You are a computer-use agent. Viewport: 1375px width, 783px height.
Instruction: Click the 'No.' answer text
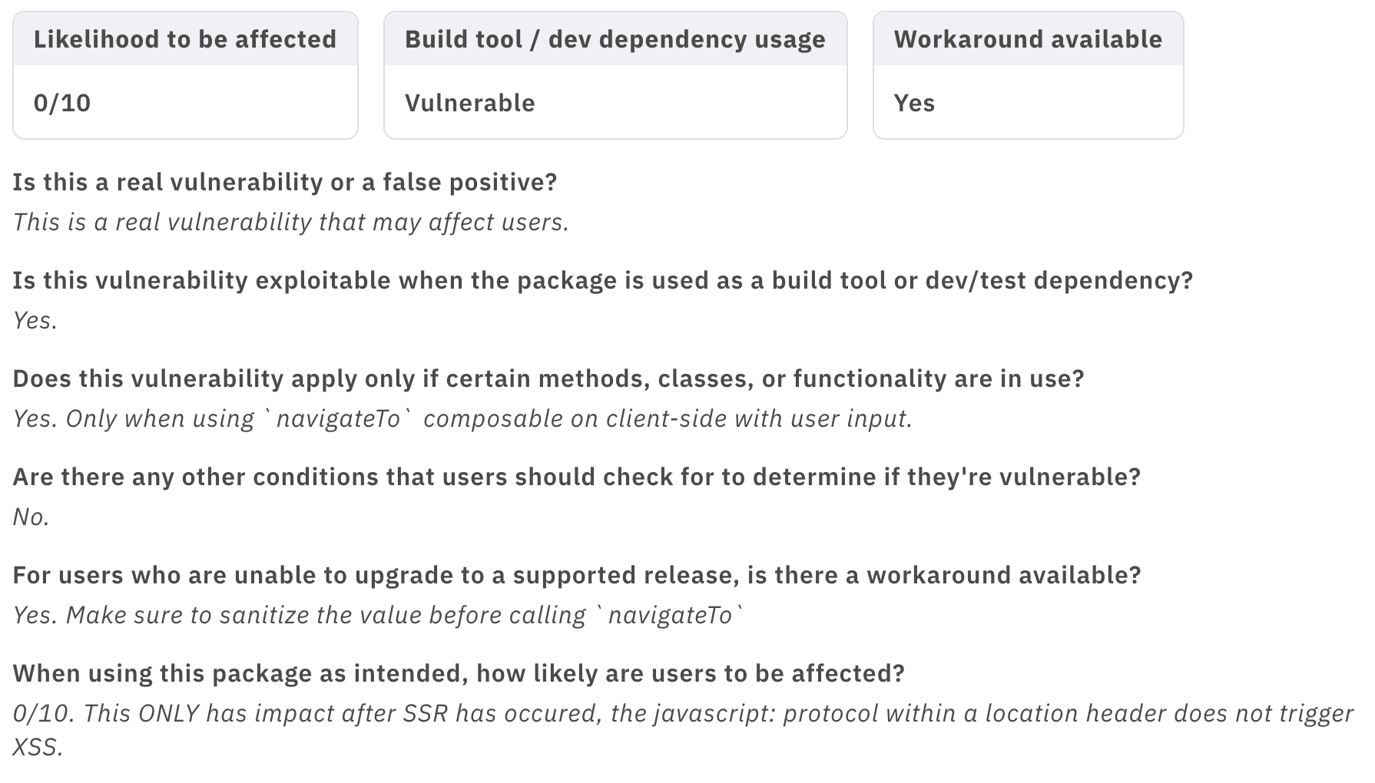tap(31, 517)
